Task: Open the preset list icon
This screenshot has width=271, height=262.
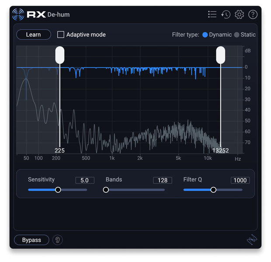Action: tap(212, 14)
